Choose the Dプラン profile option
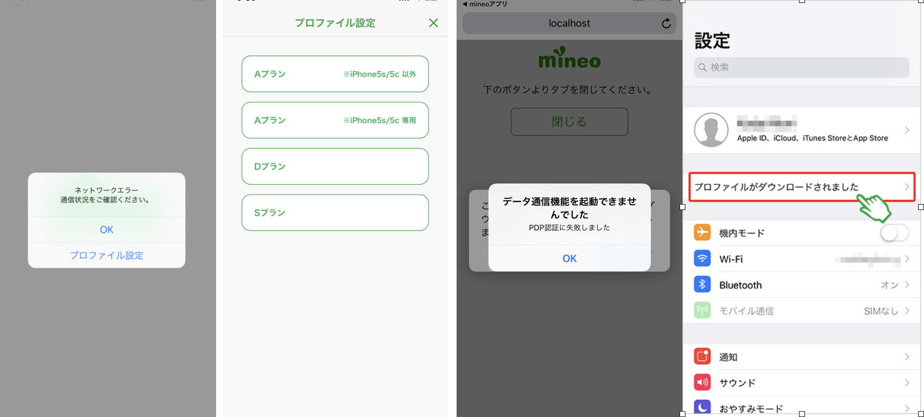This screenshot has width=924, height=417. pyautogui.click(x=335, y=166)
